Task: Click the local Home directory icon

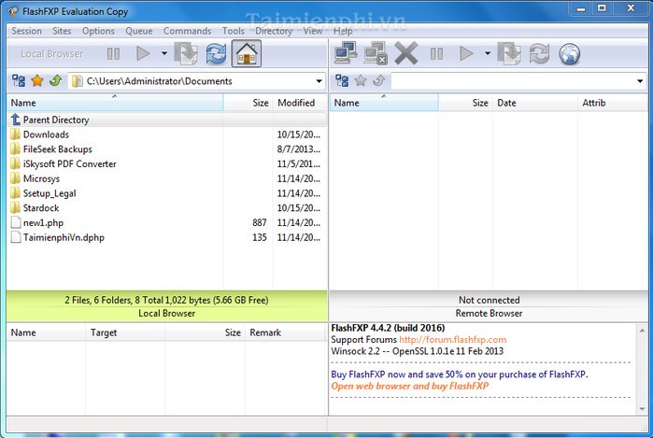Action: (x=247, y=54)
